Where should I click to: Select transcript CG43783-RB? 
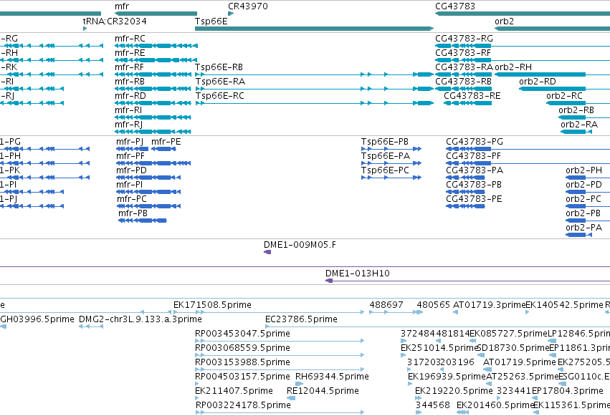point(463,89)
